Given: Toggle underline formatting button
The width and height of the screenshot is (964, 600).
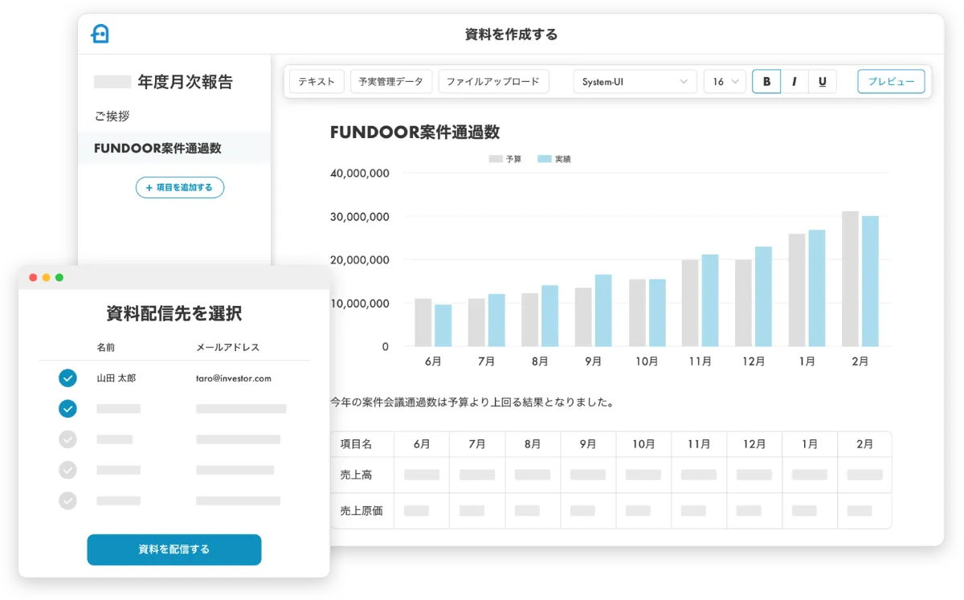Looking at the screenshot, I should (823, 81).
